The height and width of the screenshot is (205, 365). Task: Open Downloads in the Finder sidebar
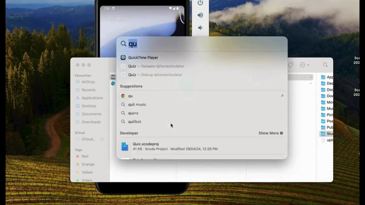(x=88, y=122)
